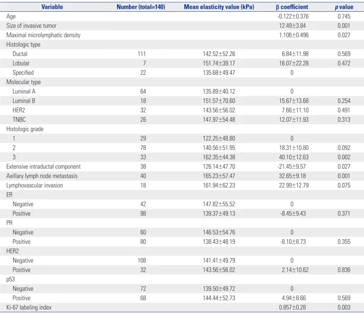The image size is (364, 314).
Task: Select the elasticity value '142.52±52.26'
Action: click(x=219, y=54)
